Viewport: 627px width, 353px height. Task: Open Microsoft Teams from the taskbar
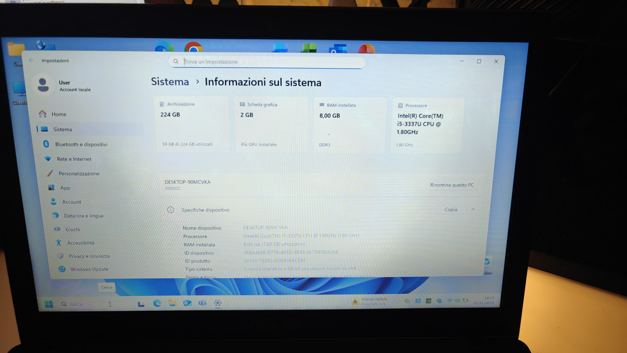pos(202,303)
